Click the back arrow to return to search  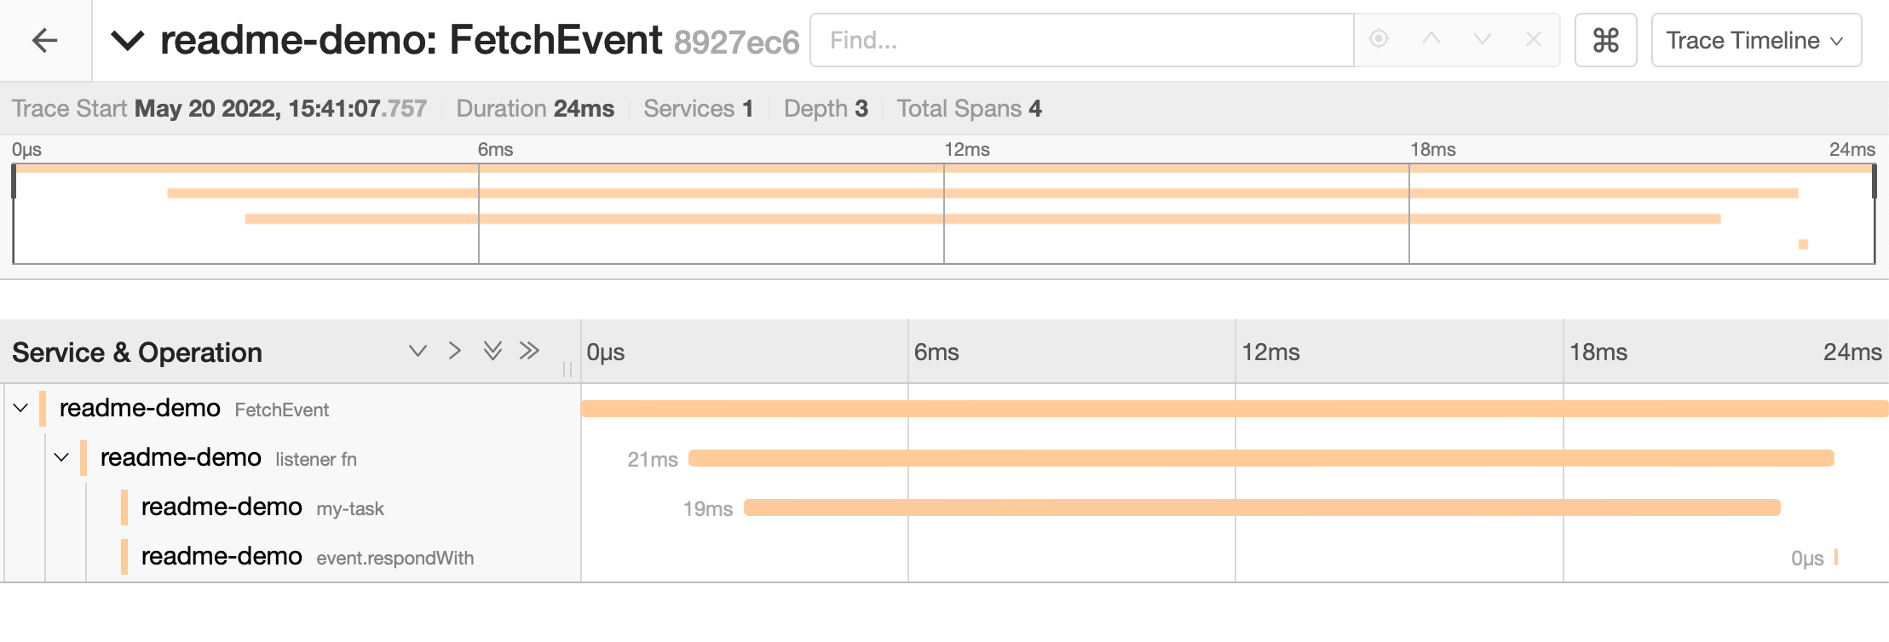[x=44, y=39]
